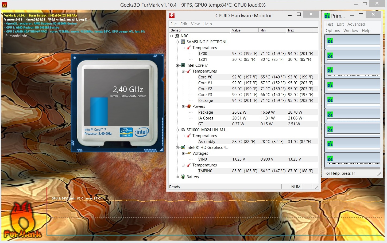Click the NUM indicator in status bar
Screen dimensions: 387x243
296,187
